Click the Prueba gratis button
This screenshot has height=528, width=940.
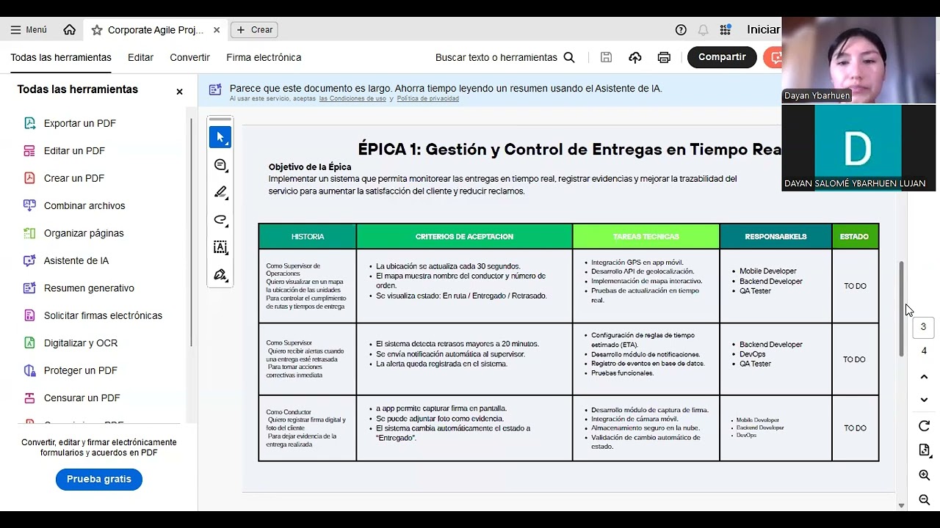(x=99, y=479)
